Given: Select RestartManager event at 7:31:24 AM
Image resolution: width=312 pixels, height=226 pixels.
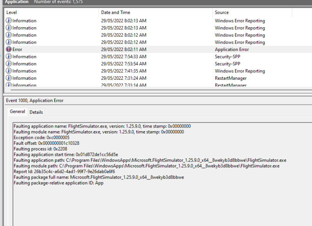Looking at the screenshot, I should [158, 78].
